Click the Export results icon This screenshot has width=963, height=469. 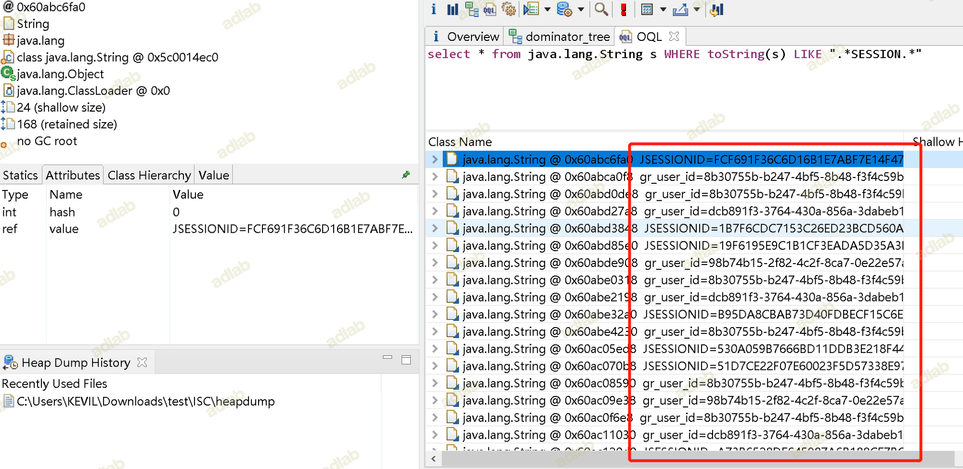pos(680,9)
